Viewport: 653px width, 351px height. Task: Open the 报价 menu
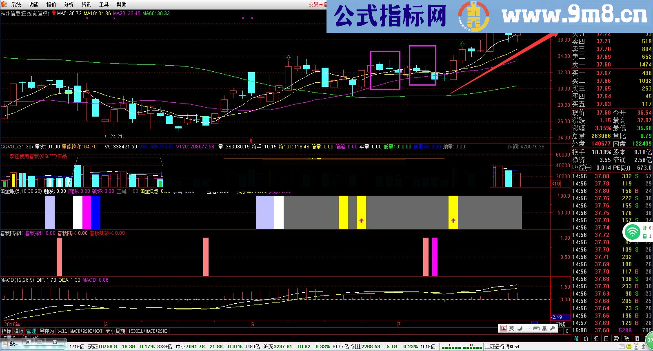point(51,4)
